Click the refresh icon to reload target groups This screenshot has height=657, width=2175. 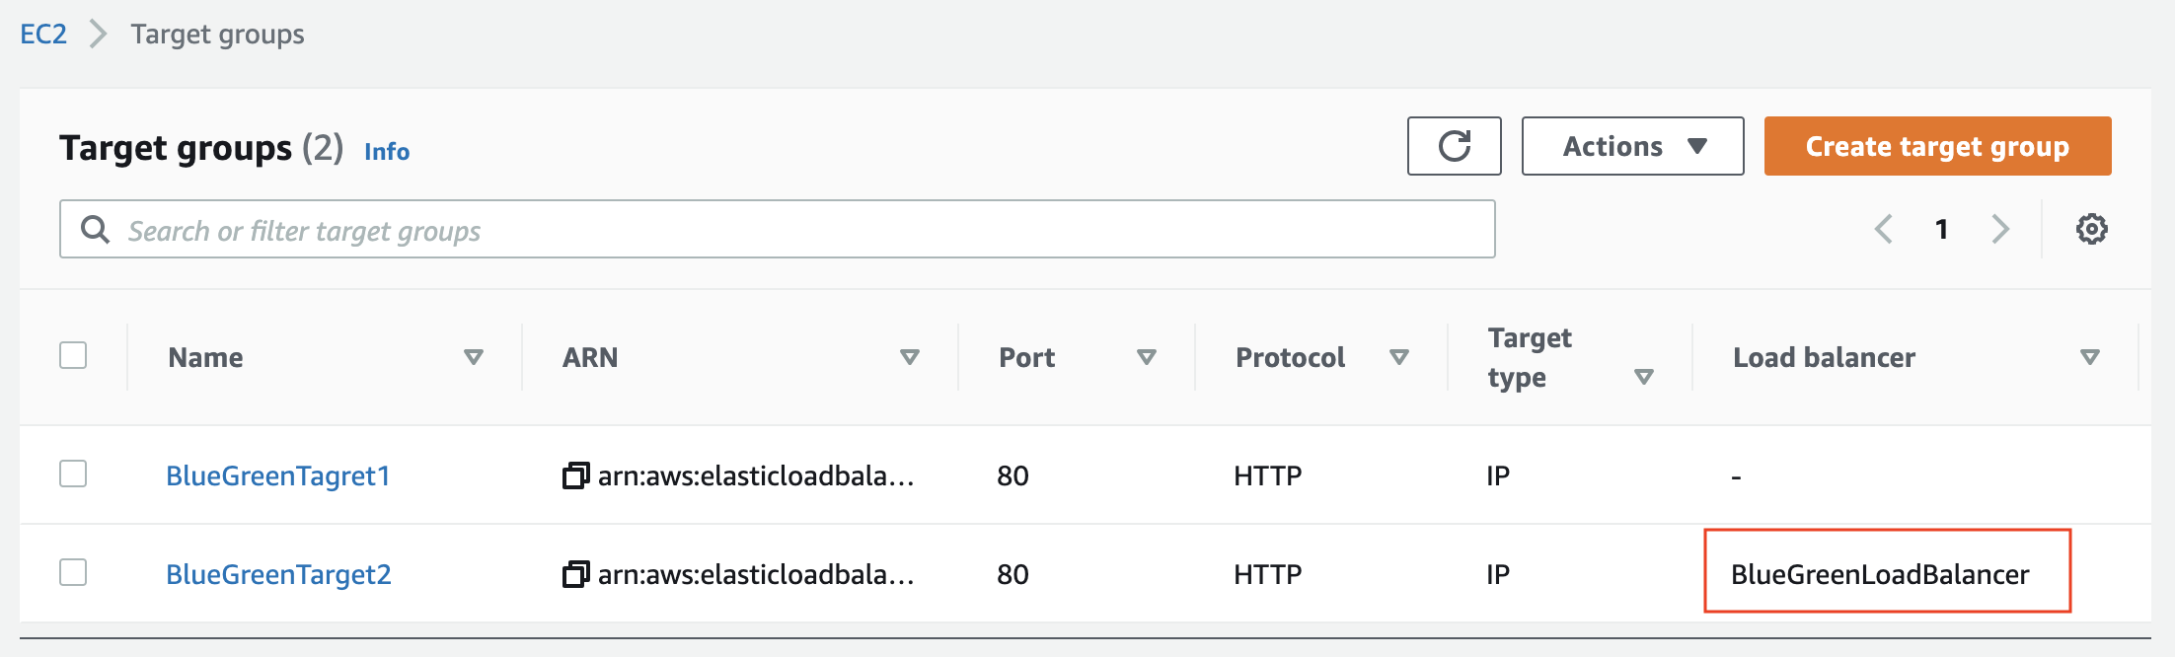1454,146
